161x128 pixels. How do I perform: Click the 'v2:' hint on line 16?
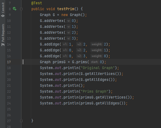[80, 56]
